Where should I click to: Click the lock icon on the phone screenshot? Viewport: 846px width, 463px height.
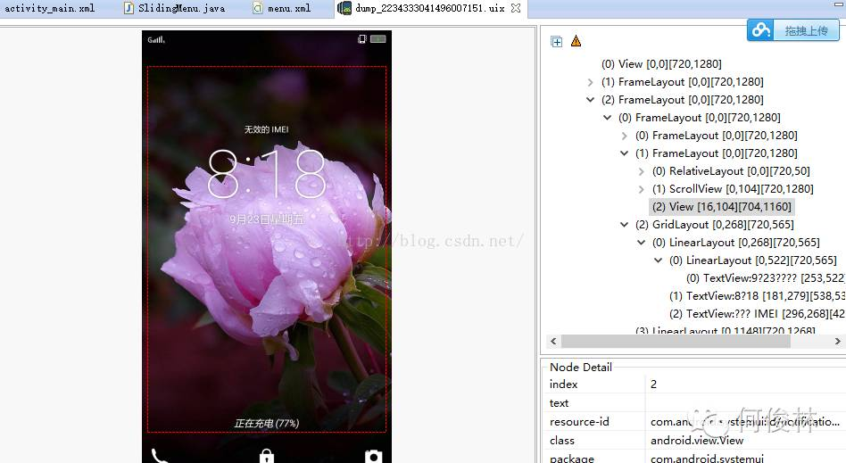pos(266,456)
